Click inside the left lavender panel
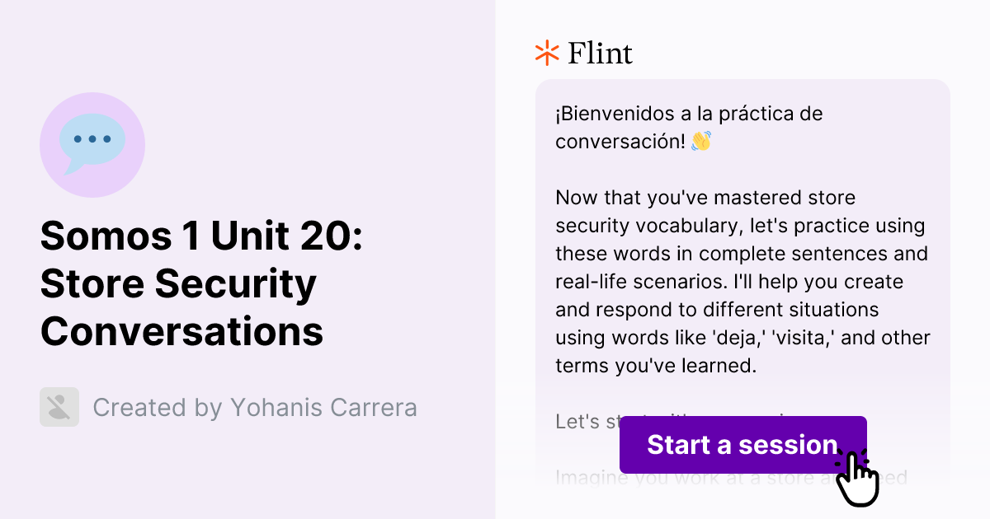 pos(247,478)
